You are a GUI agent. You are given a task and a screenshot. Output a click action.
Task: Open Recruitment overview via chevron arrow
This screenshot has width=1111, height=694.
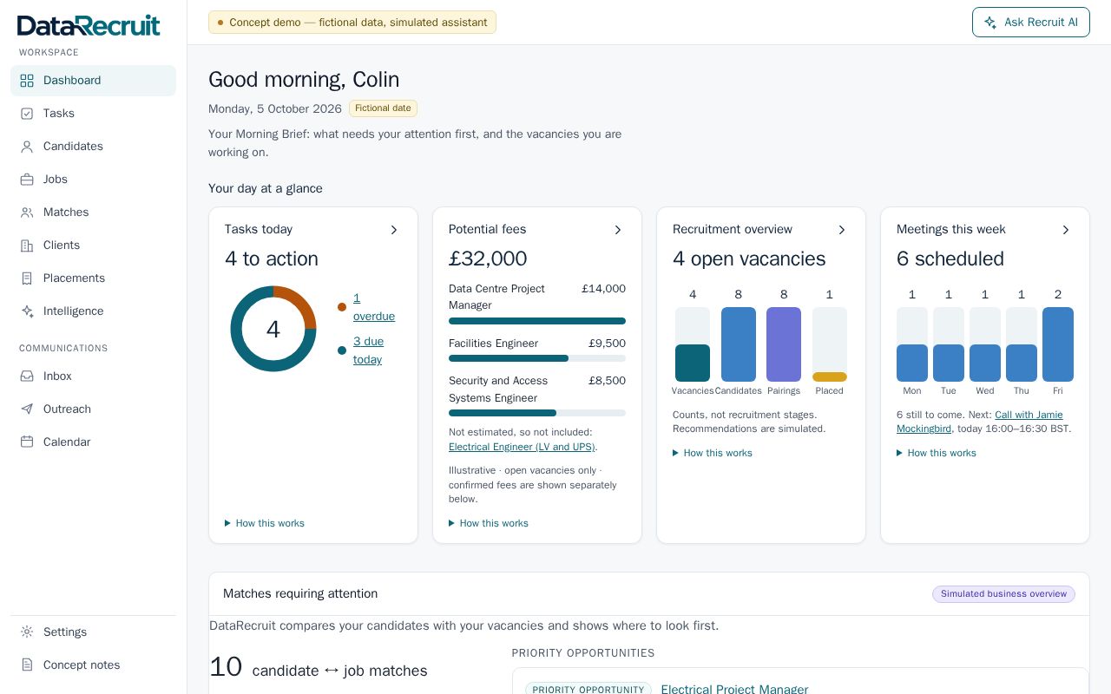point(842,230)
